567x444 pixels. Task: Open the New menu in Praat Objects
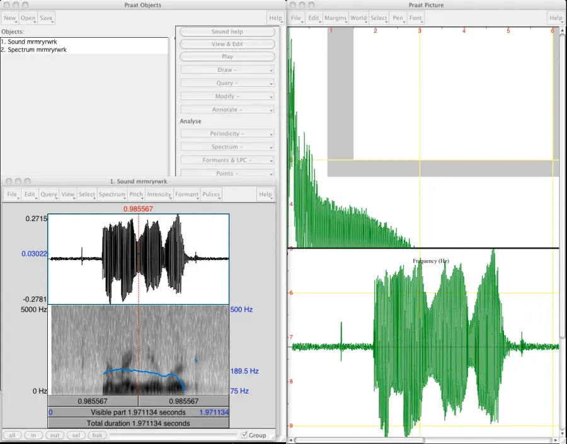coord(9,18)
